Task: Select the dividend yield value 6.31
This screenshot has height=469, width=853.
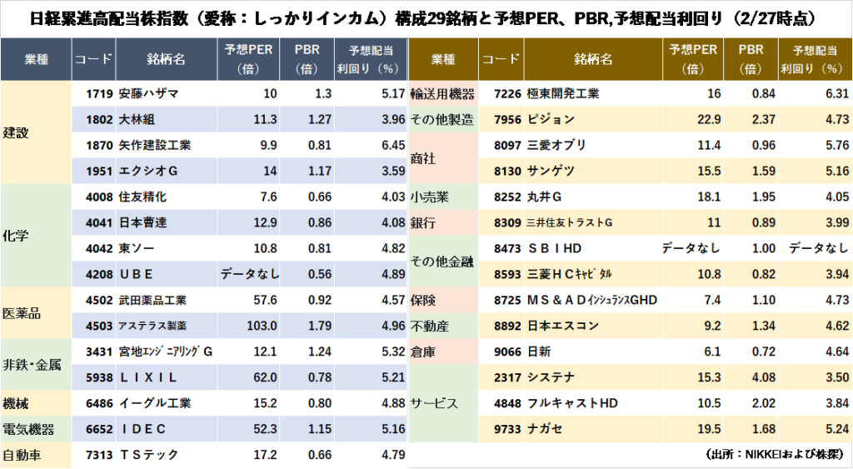Action: 837,93
